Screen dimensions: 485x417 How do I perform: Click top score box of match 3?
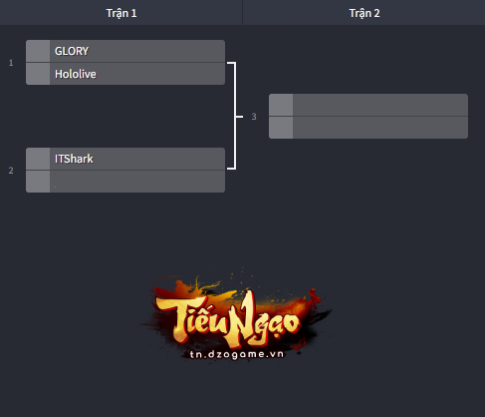click(281, 105)
